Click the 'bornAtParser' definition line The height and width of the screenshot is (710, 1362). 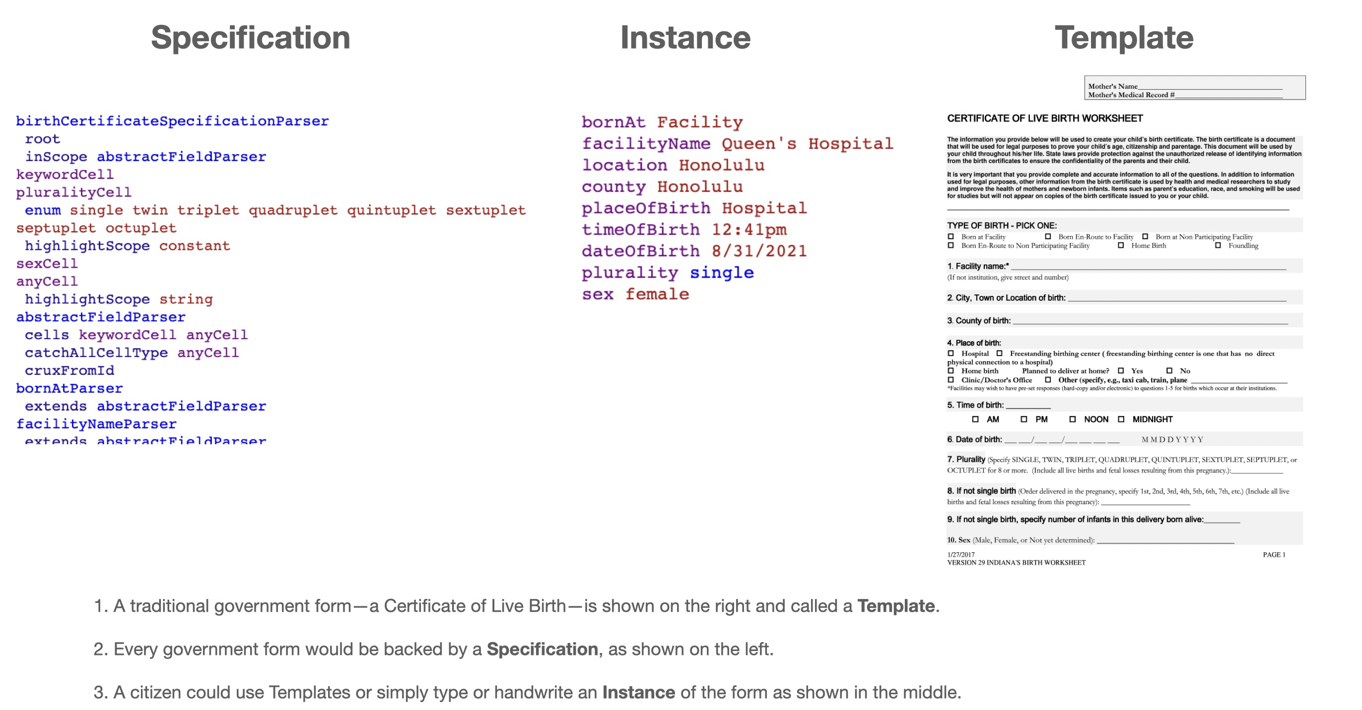pos(69,388)
